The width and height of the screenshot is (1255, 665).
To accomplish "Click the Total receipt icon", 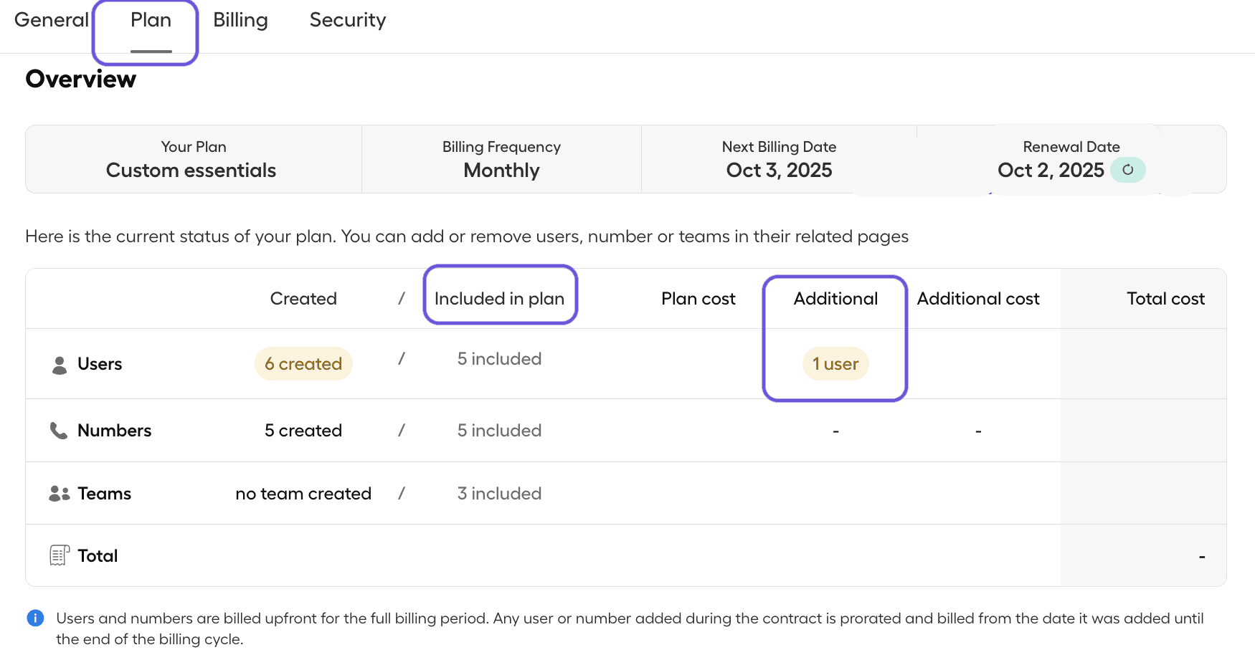I will (60, 555).
